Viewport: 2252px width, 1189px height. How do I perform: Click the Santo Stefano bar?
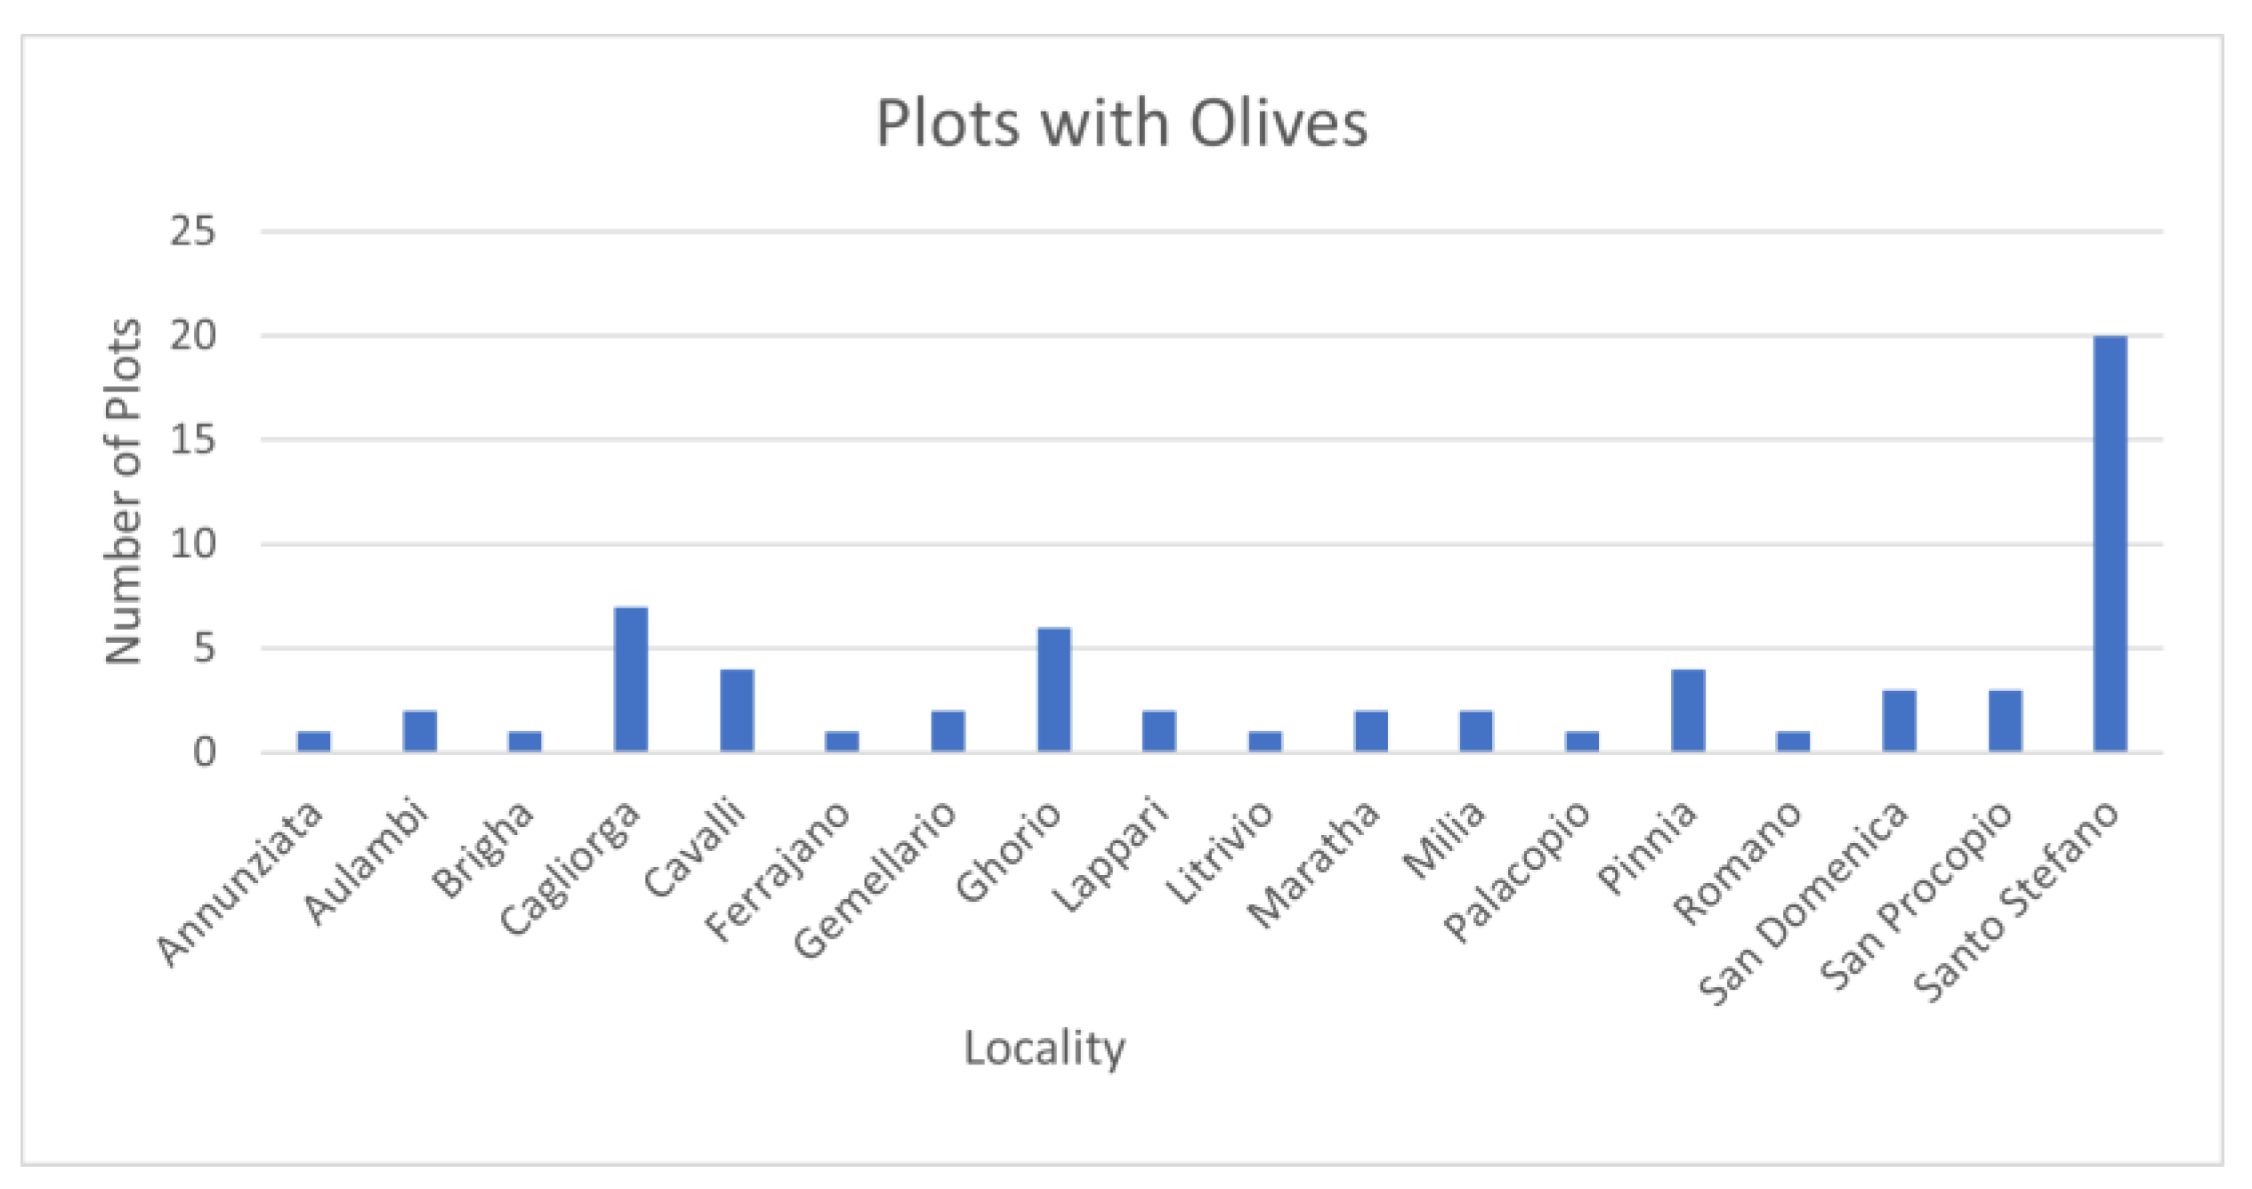click(x=2110, y=543)
